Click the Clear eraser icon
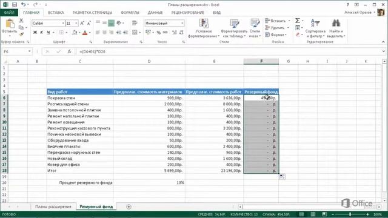 click(298, 35)
